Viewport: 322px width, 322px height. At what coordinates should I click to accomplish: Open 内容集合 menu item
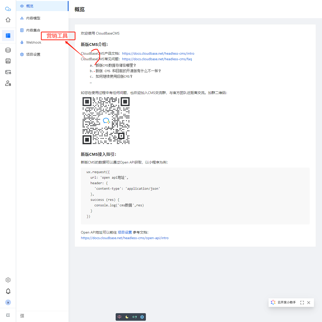[42, 30]
